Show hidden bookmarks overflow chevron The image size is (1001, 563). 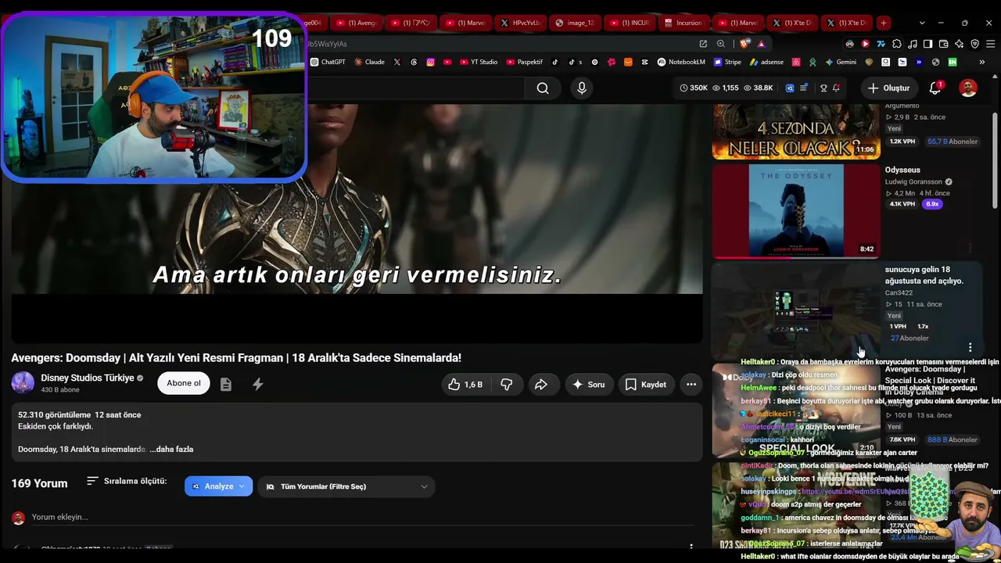pos(984,62)
